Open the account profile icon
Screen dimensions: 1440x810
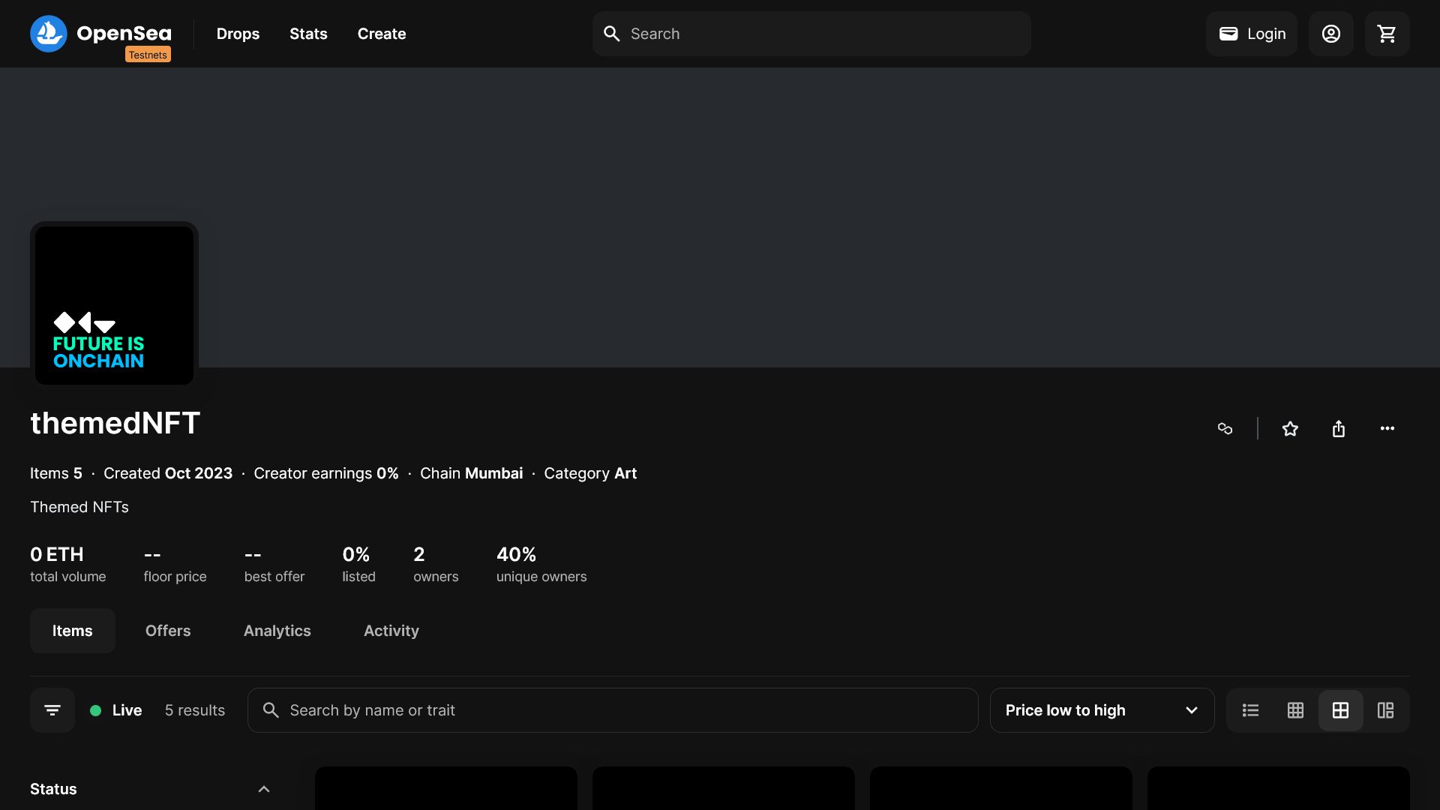[1331, 34]
